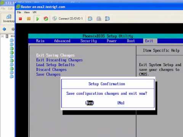Click the take snapshot clock icon
This screenshot has width=183, height=137.
pyautogui.click(x=90, y=19)
